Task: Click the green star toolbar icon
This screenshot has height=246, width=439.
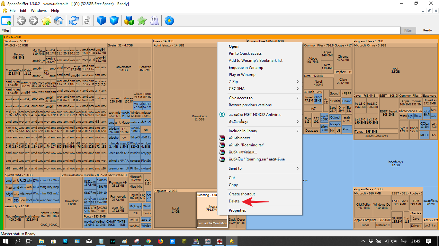Action: pyautogui.click(x=142, y=21)
